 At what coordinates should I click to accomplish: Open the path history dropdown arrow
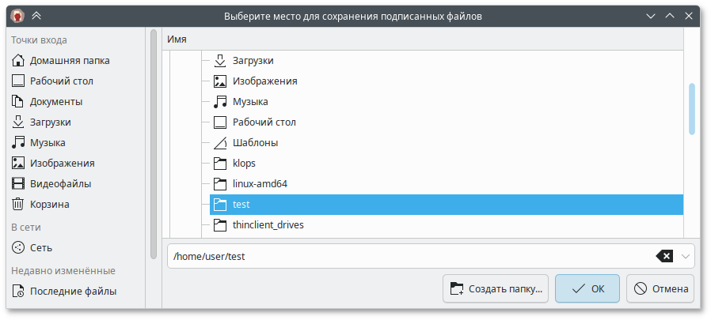(x=686, y=256)
